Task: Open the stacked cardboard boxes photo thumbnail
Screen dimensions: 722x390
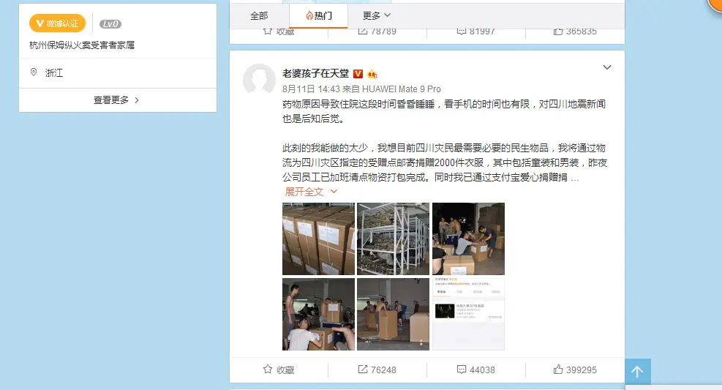Action: [319, 239]
